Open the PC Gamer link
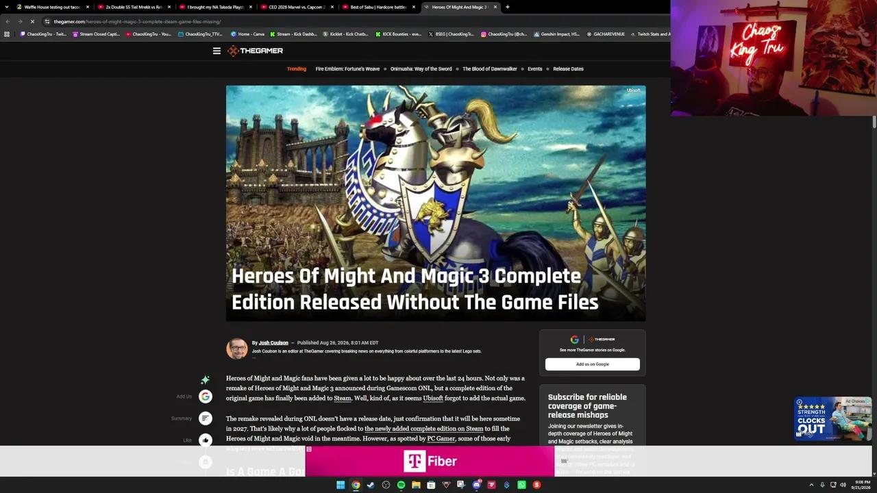 click(x=441, y=438)
